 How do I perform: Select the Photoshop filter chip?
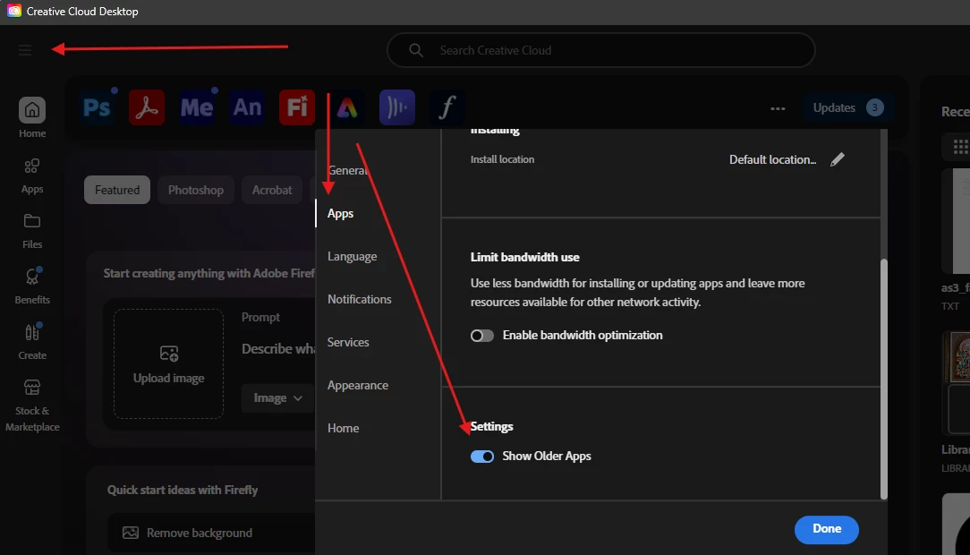[x=195, y=190]
